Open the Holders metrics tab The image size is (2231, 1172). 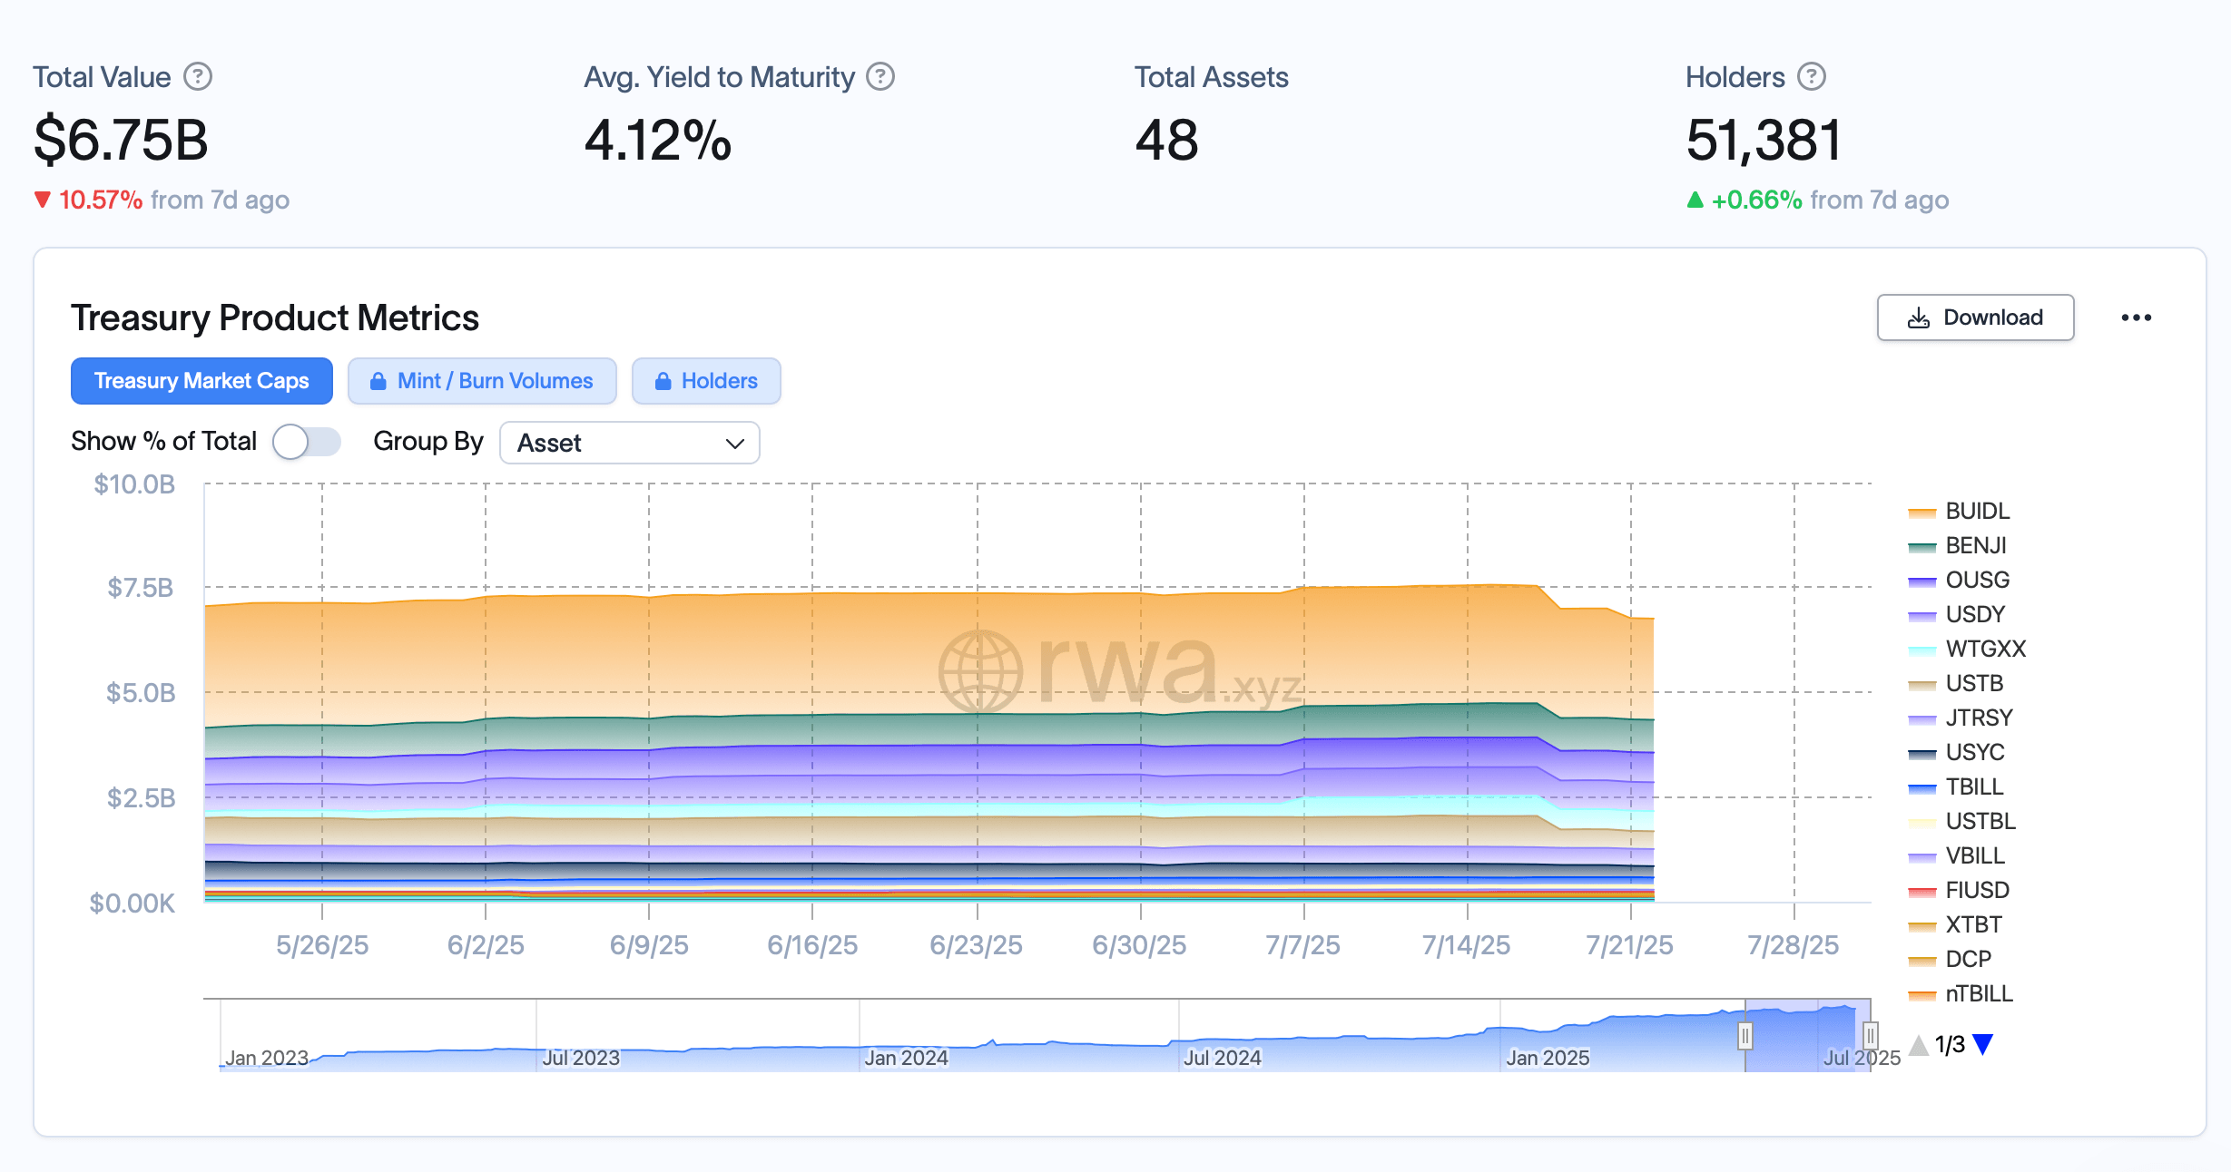(706, 381)
